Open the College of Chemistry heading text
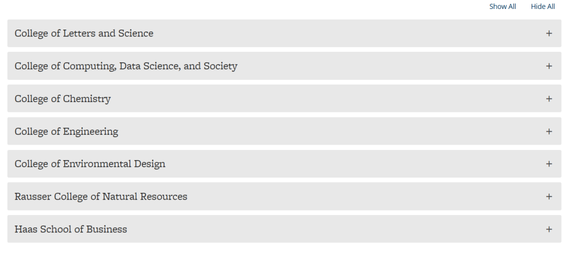This screenshot has height=261, width=570. (62, 99)
